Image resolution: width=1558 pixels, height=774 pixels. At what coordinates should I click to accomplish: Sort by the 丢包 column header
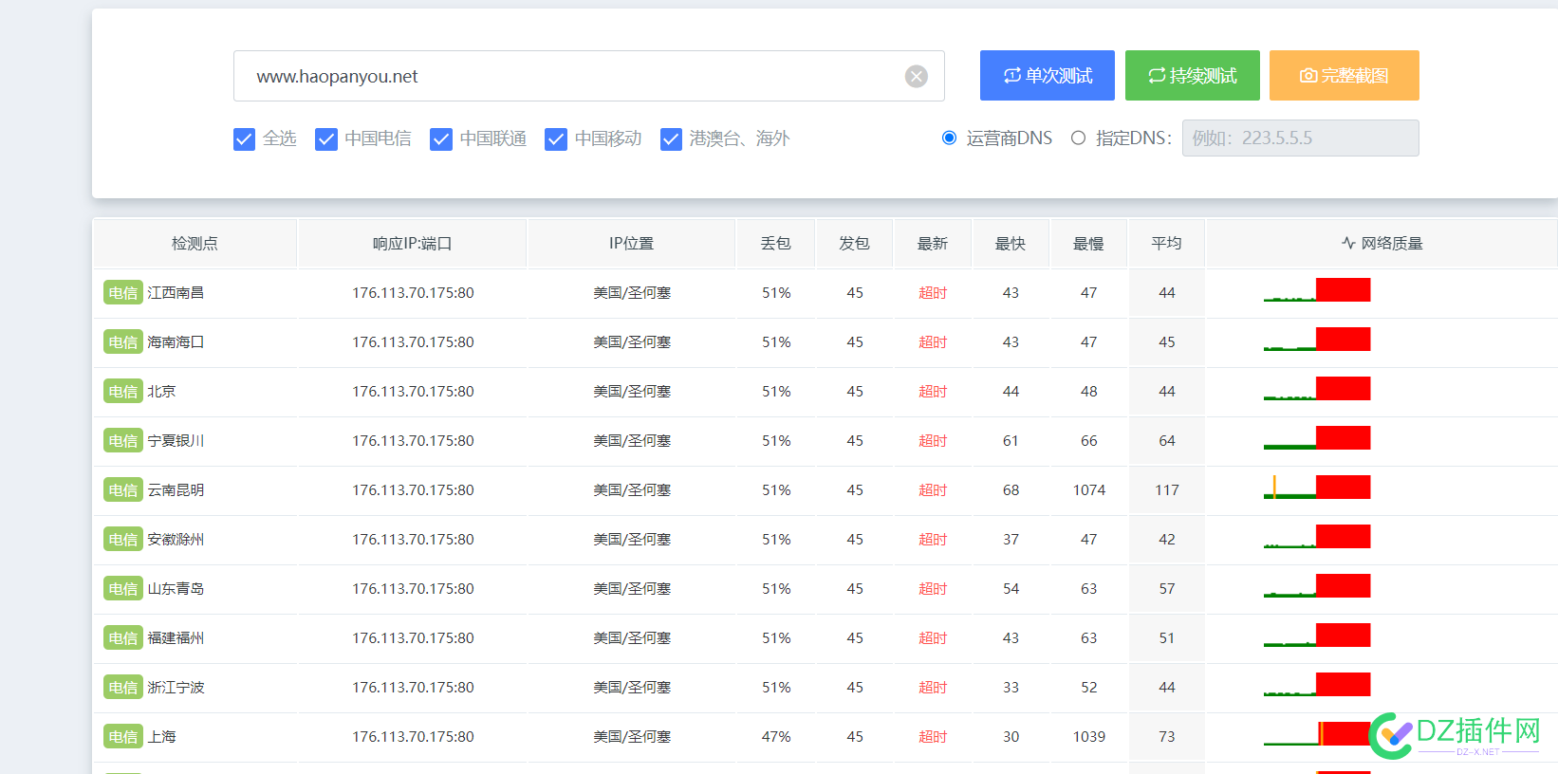tap(776, 244)
